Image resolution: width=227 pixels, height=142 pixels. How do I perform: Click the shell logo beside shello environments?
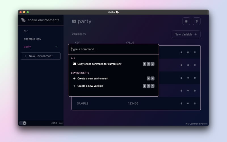(x=23, y=20)
